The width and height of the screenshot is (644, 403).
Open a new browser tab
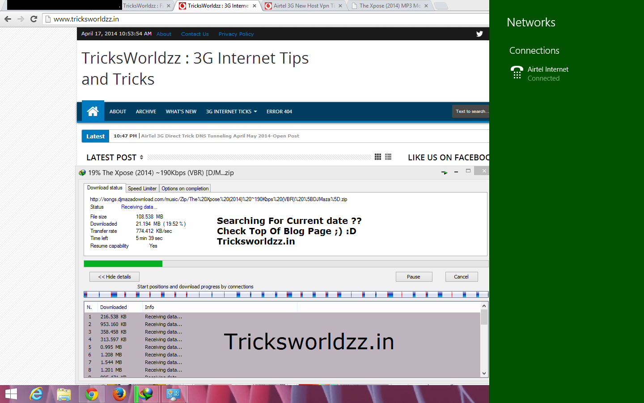(441, 6)
